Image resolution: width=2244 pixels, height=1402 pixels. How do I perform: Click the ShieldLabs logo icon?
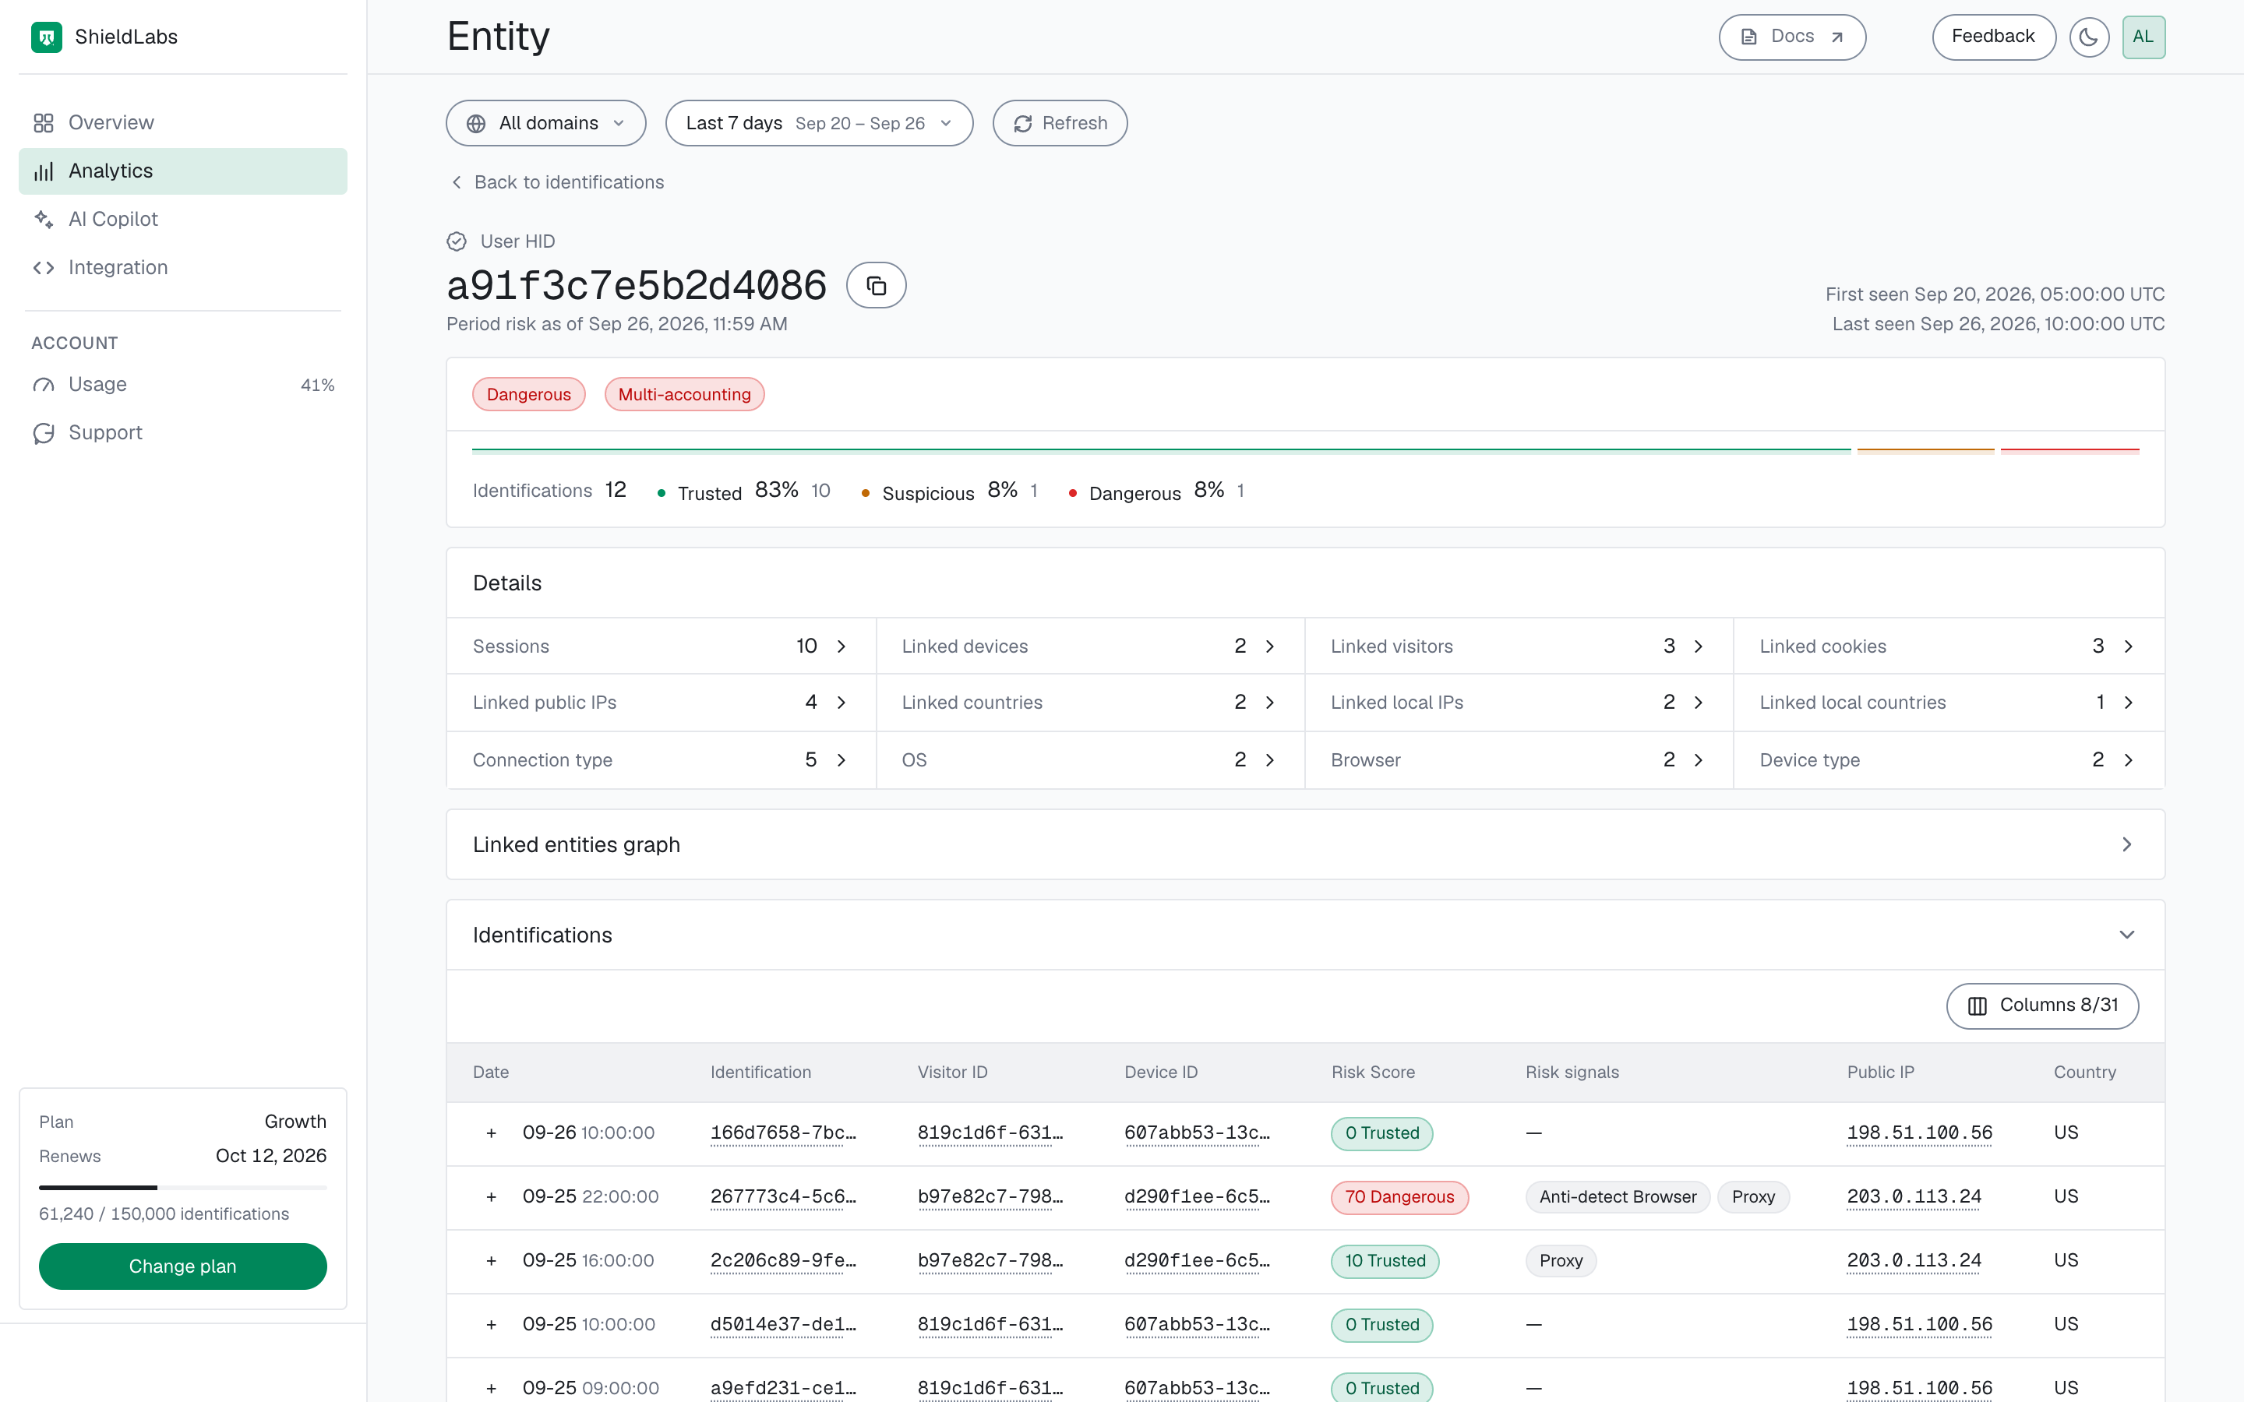[47, 37]
